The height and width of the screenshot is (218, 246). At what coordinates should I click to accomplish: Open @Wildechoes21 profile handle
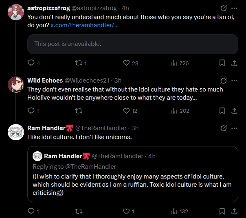(x=87, y=81)
